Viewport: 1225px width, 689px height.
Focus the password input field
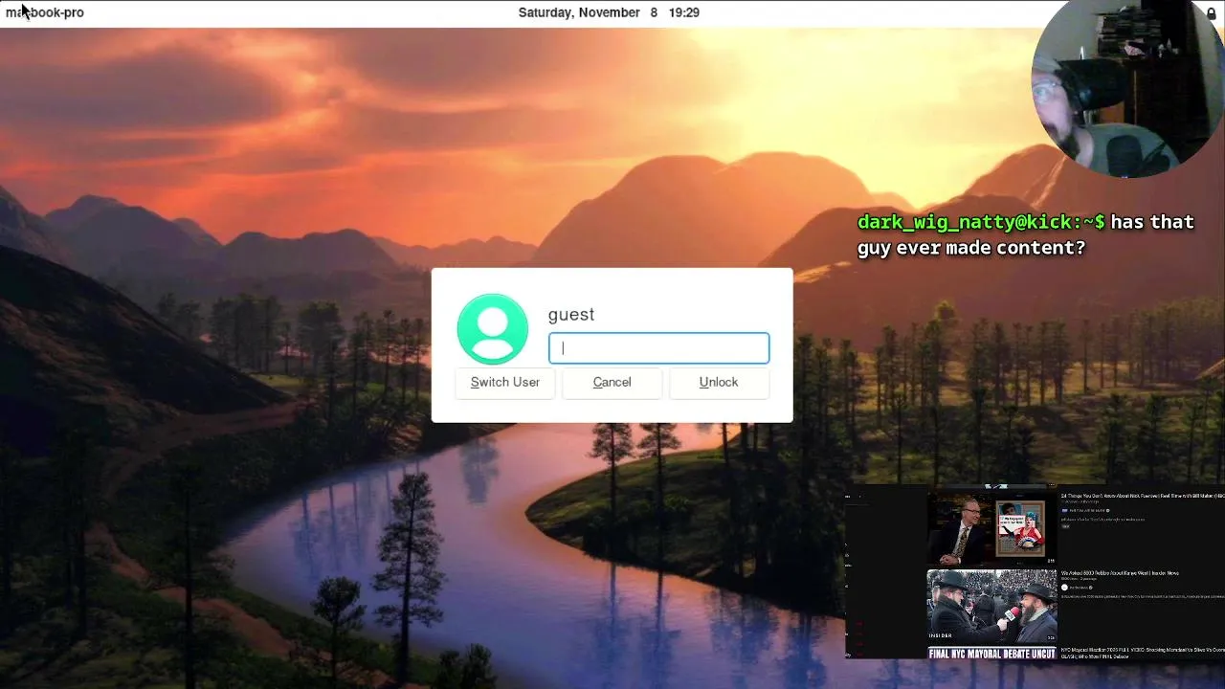point(658,348)
